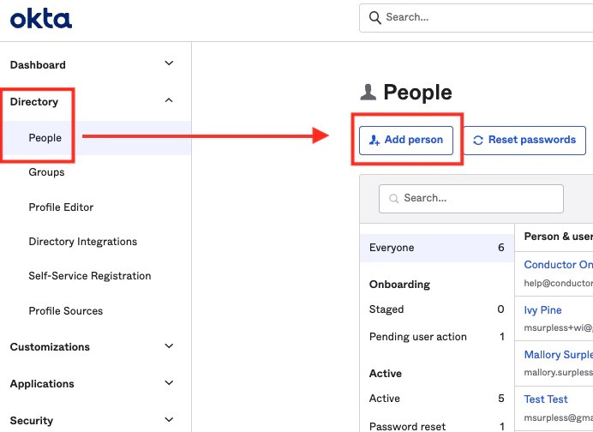Click the magnifier icon in people search box
This screenshot has width=593, height=432.
394,198
